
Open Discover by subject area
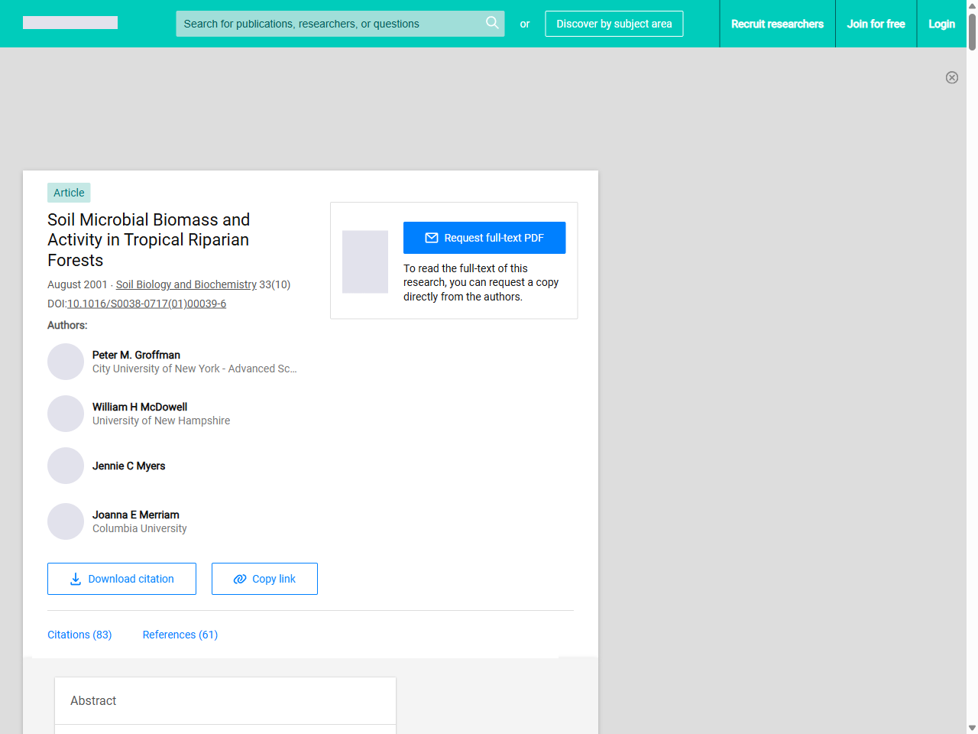614,24
